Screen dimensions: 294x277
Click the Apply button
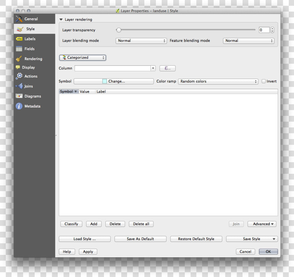coord(88,252)
